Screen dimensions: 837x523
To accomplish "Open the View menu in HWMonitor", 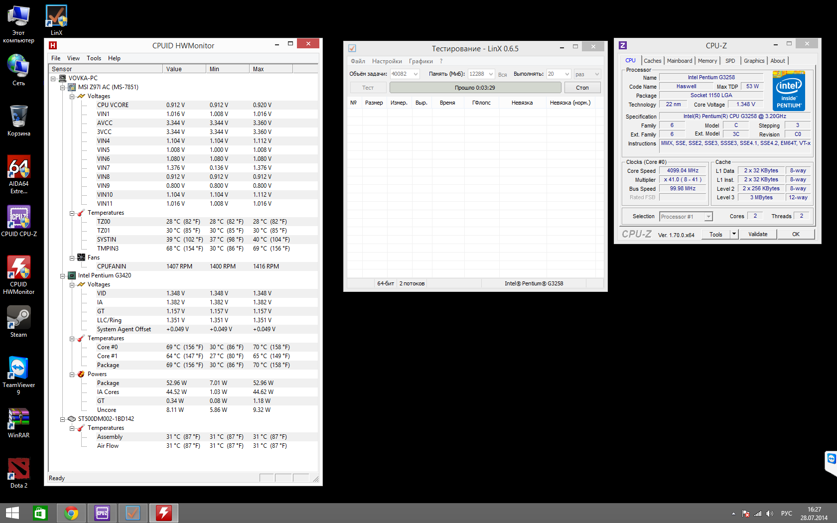I will [x=74, y=58].
